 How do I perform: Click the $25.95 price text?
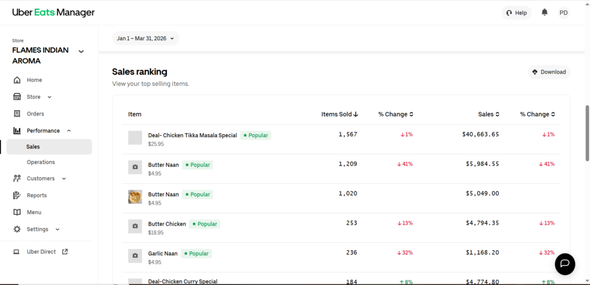[156, 144]
